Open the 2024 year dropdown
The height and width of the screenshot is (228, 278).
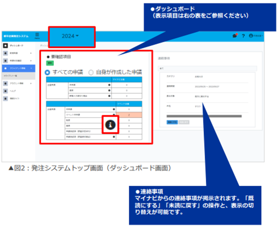70,36
